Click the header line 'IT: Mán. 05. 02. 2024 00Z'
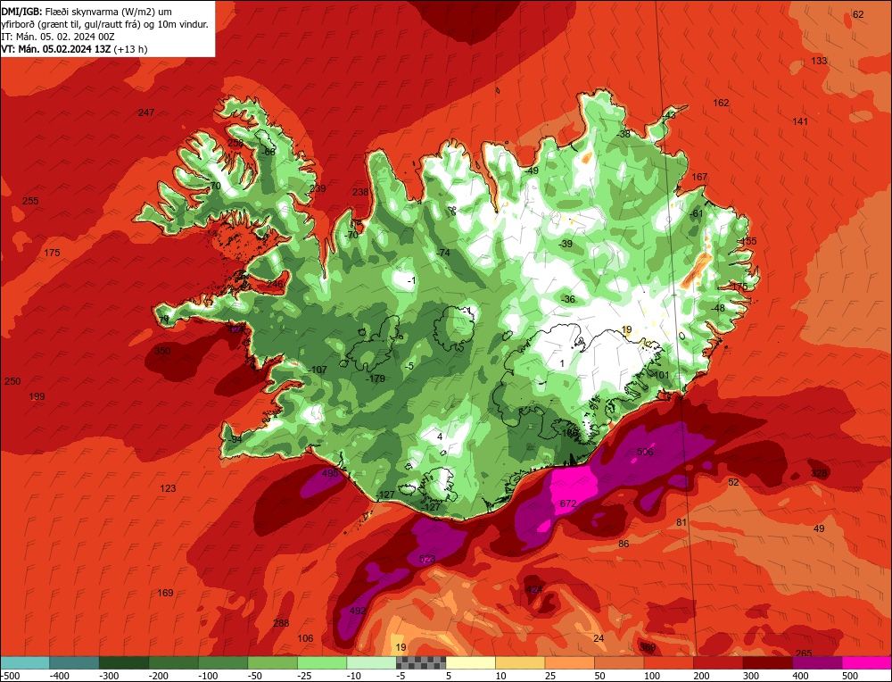892x682 pixels. click(x=58, y=37)
